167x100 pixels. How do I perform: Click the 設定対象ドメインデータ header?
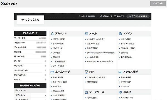(x=30, y=86)
